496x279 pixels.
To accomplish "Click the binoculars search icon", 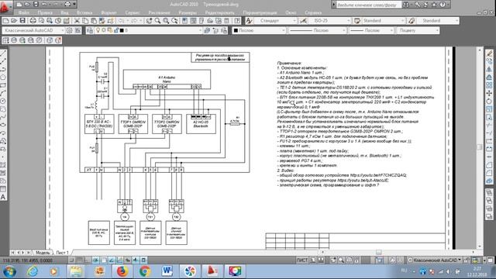I will point(406,5).
